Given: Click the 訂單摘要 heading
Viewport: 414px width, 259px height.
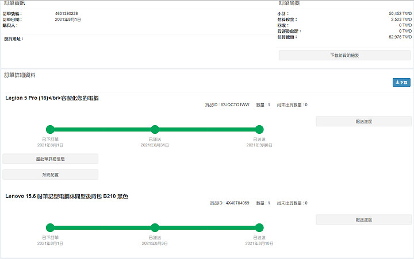Looking at the screenshot, I should click(x=289, y=3).
